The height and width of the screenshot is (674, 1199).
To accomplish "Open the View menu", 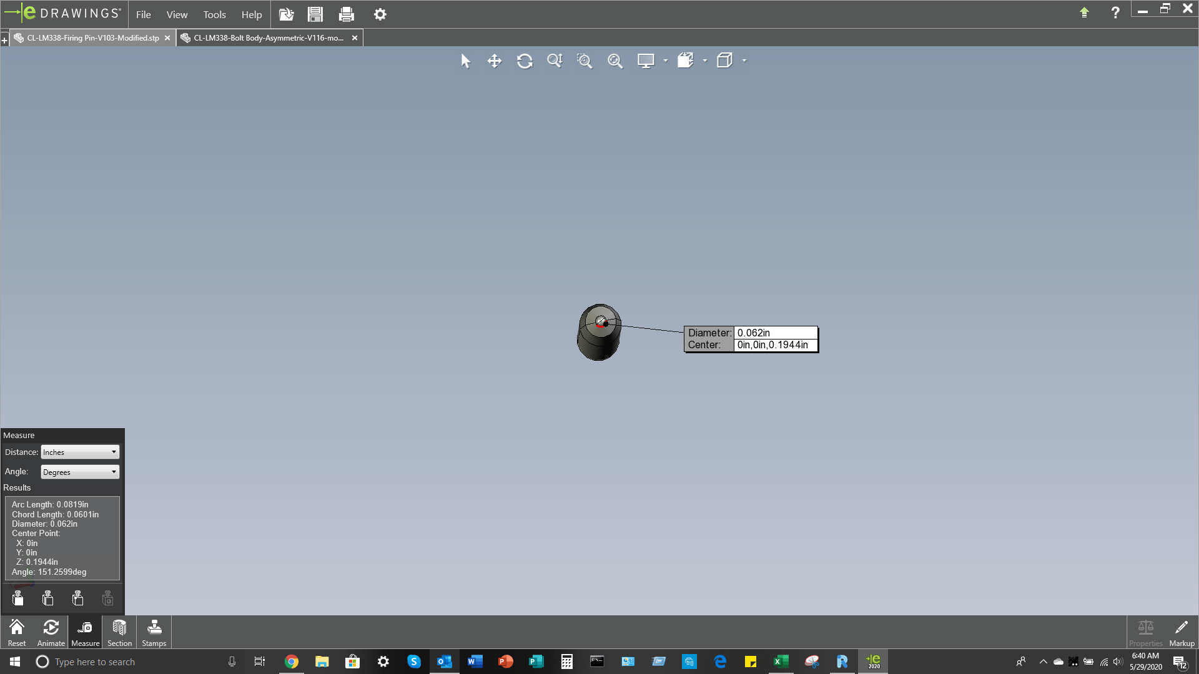I will pos(177,14).
